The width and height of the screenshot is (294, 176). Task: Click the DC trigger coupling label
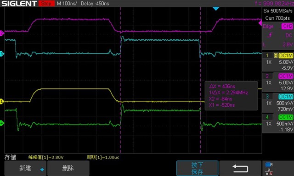pos(289,35)
